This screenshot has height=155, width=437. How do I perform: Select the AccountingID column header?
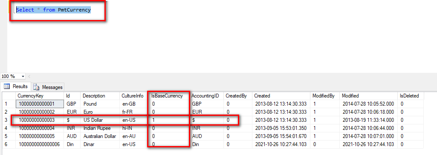pos(206,96)
